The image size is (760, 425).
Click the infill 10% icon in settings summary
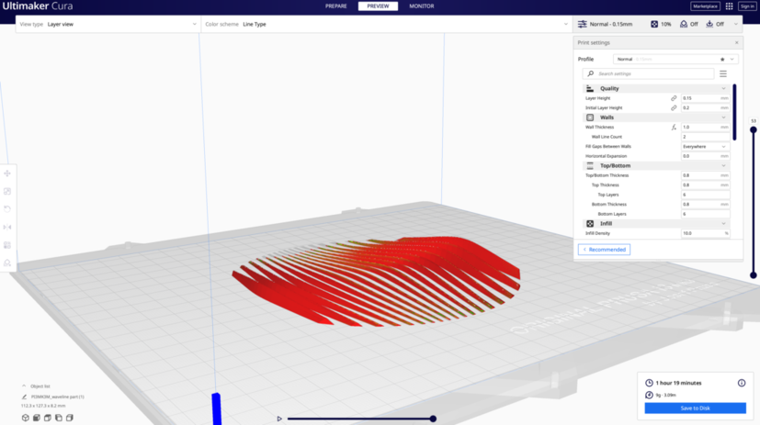[654, 24]
